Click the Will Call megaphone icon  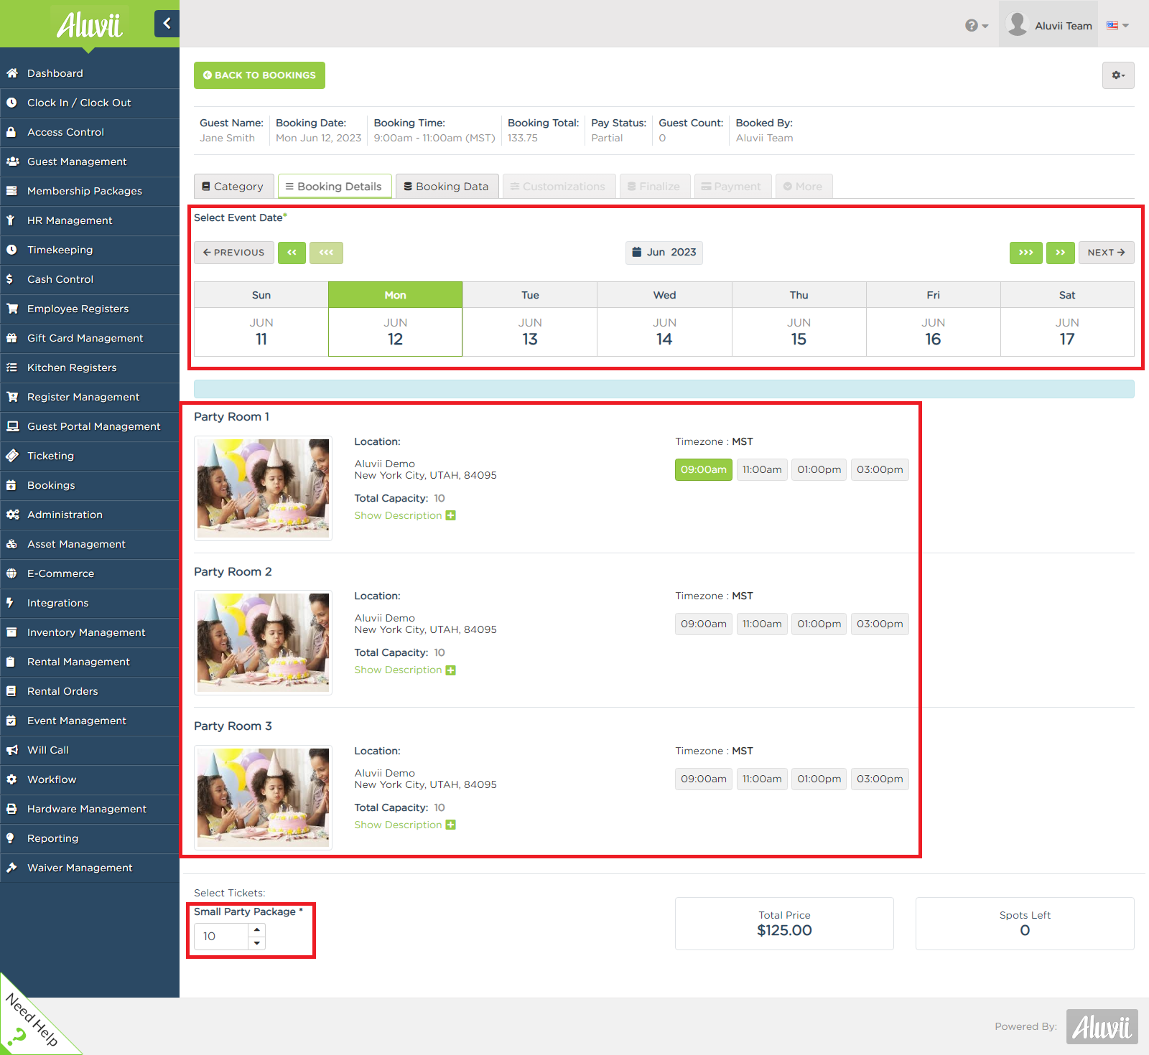click(12, 750)
